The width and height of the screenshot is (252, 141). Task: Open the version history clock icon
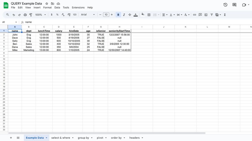(225, 5)
